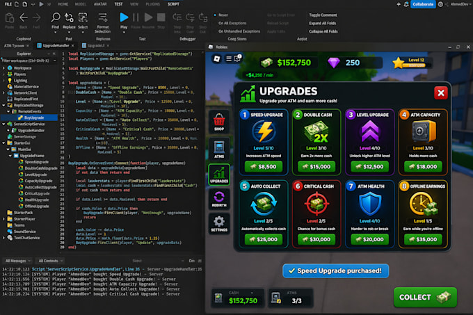Buy Critical Cash for $30,000
473x315 pixels.
coord(316,239)
